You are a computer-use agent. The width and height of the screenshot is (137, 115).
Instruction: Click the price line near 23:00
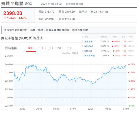39,68
